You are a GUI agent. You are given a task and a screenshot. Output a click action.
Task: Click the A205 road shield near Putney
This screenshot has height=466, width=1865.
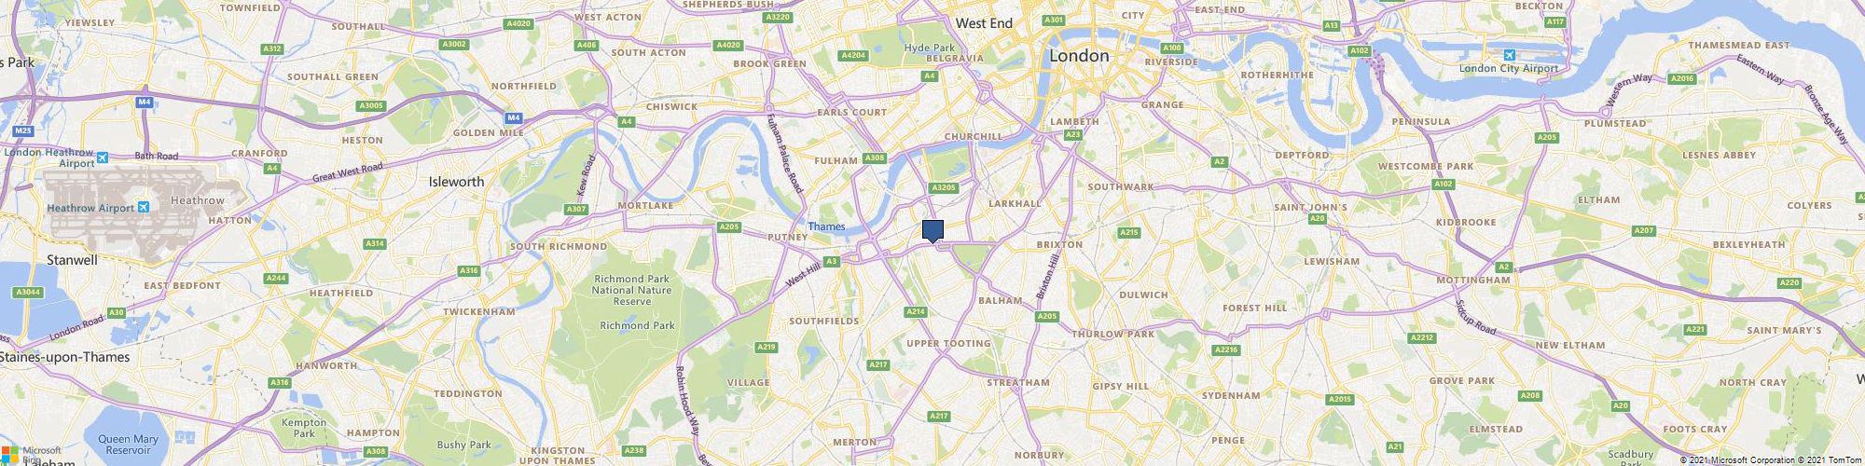(x=728, y=226)
